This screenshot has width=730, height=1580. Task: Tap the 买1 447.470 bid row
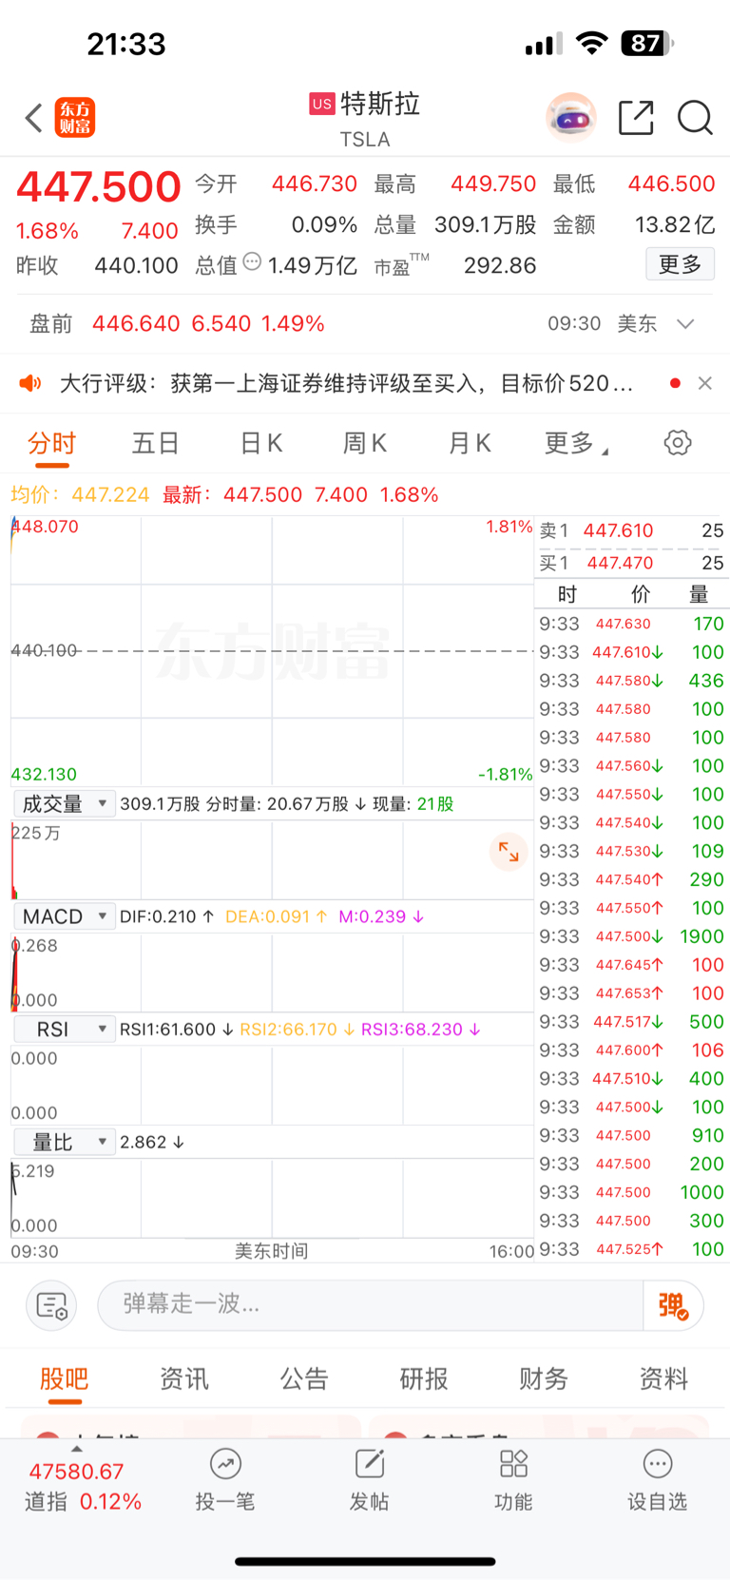(x=632, y=563)
